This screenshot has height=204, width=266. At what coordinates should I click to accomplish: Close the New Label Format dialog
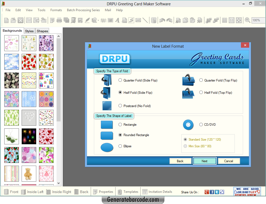(245, 45)
